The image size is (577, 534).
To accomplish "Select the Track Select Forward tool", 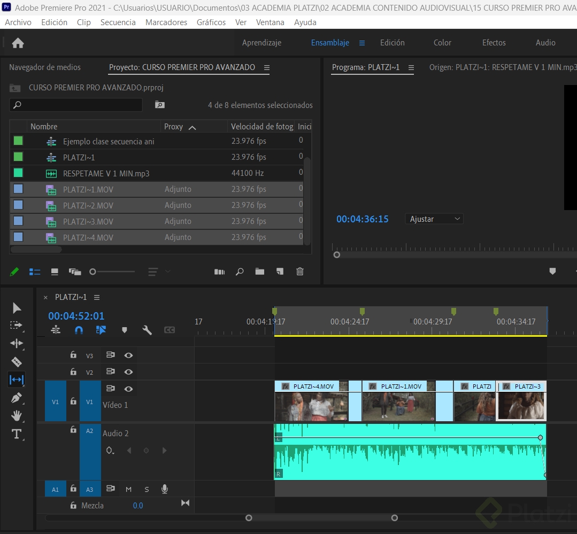I will [17, 325].
